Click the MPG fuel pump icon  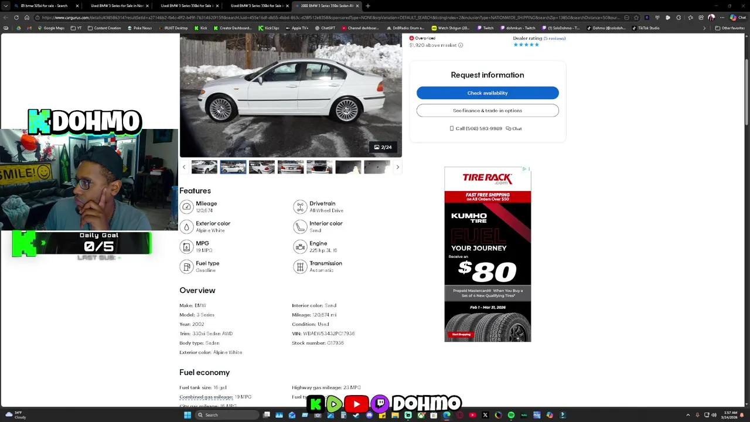(186, 246)
